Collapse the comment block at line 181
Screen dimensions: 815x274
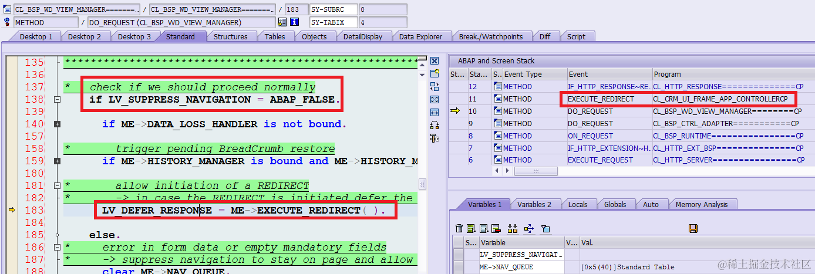pos(57,186)
